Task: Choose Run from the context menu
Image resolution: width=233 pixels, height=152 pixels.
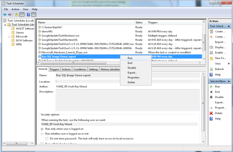Action: [130, 58]
